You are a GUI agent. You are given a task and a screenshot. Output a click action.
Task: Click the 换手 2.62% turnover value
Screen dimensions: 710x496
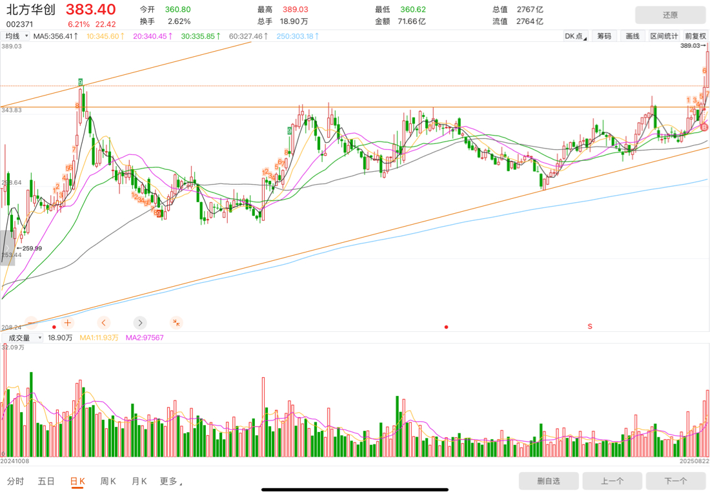click(x=179, y=21)
